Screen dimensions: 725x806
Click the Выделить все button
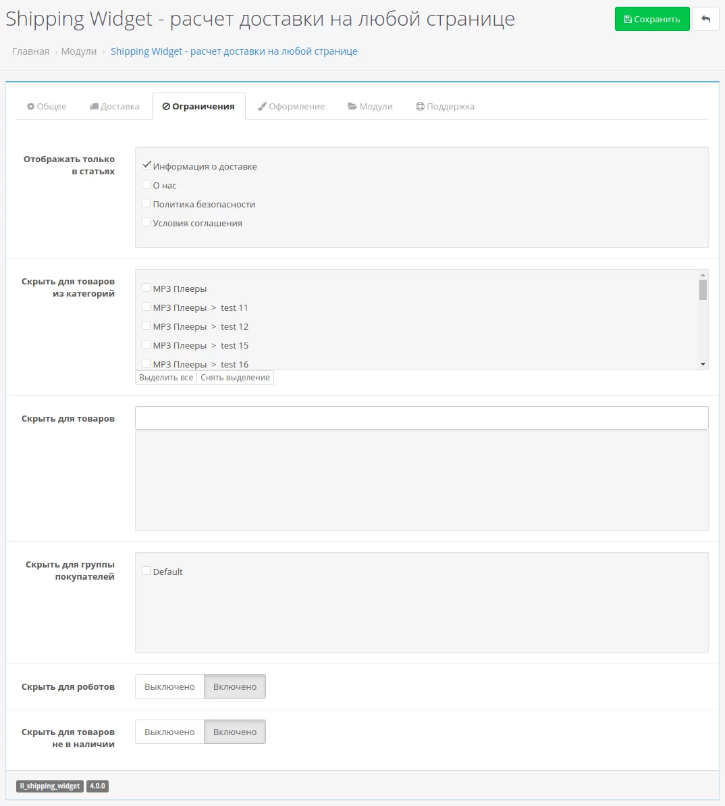click(x=166, y=377)
